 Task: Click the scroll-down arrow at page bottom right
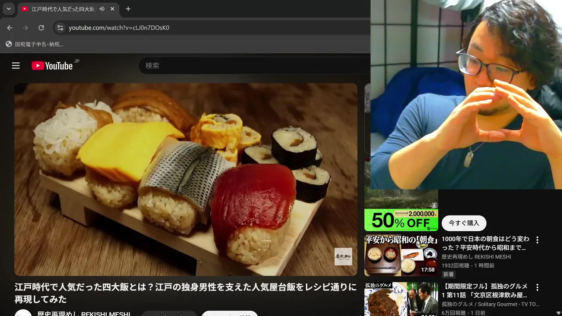pyautogui.click(x=558, y=312)
